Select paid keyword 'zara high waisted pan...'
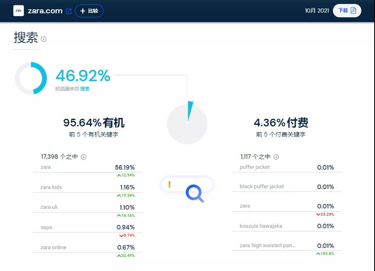The image size is (375, 271). pos(268,246)
